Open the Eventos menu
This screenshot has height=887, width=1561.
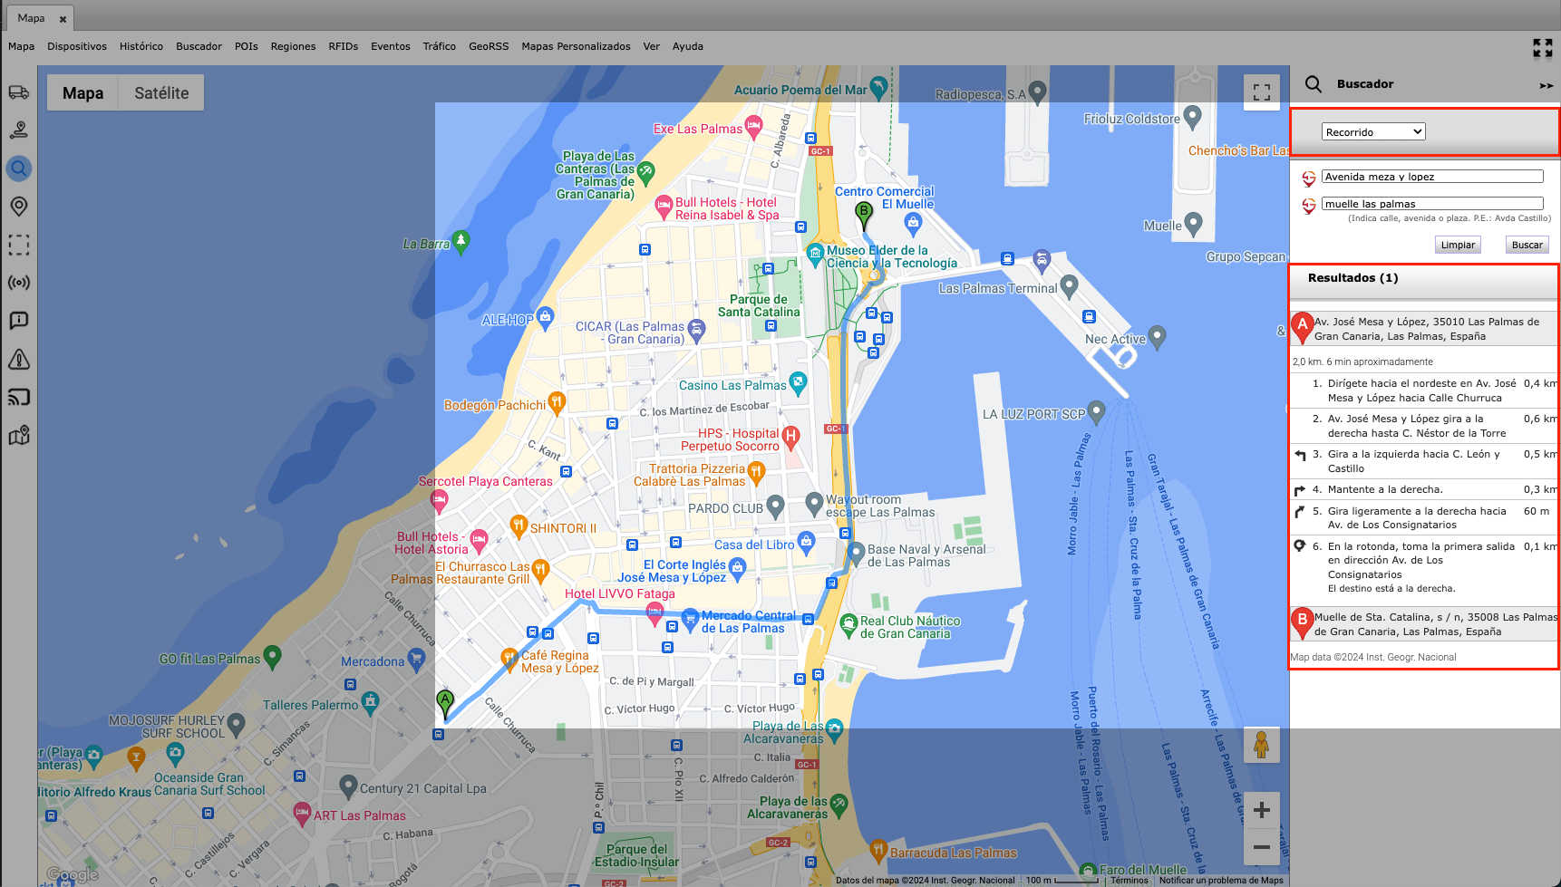tap(391, 46)
